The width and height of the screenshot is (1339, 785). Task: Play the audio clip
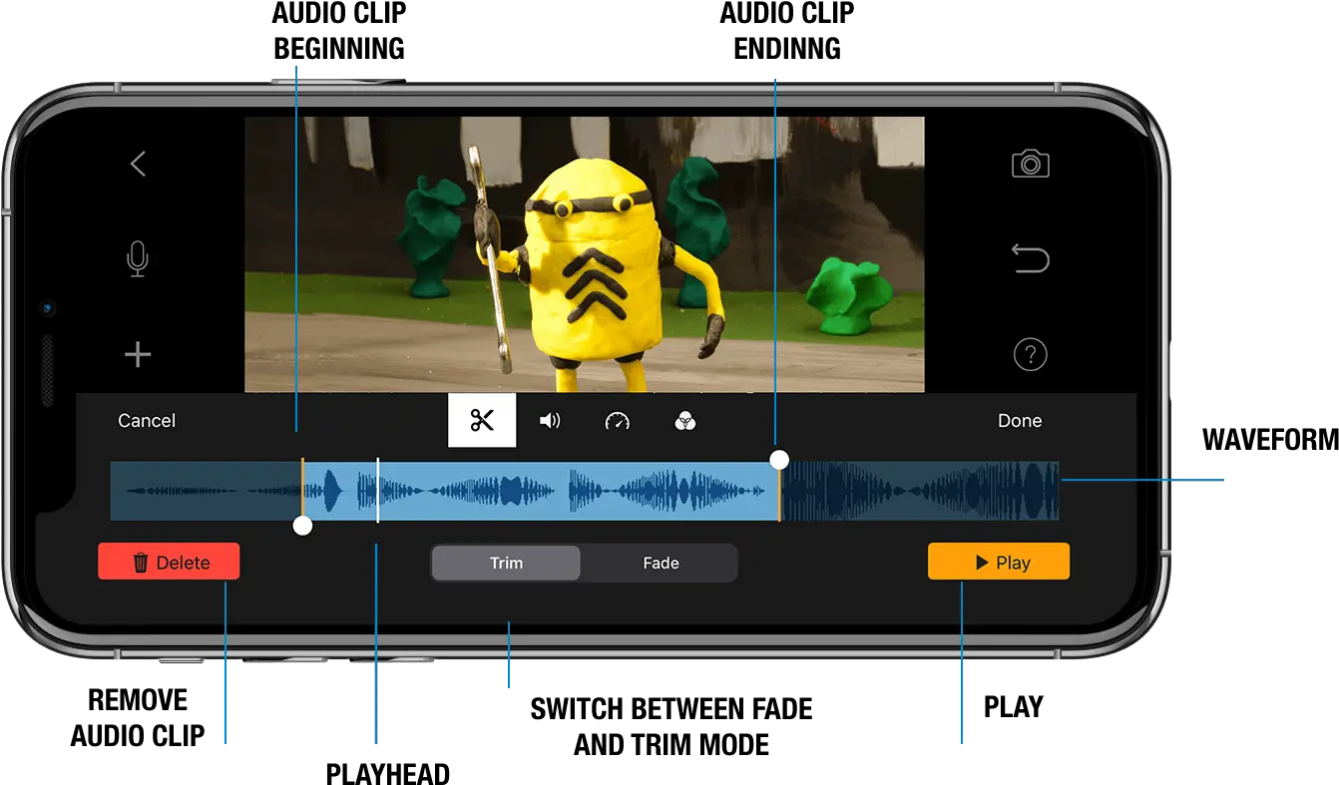999,562
